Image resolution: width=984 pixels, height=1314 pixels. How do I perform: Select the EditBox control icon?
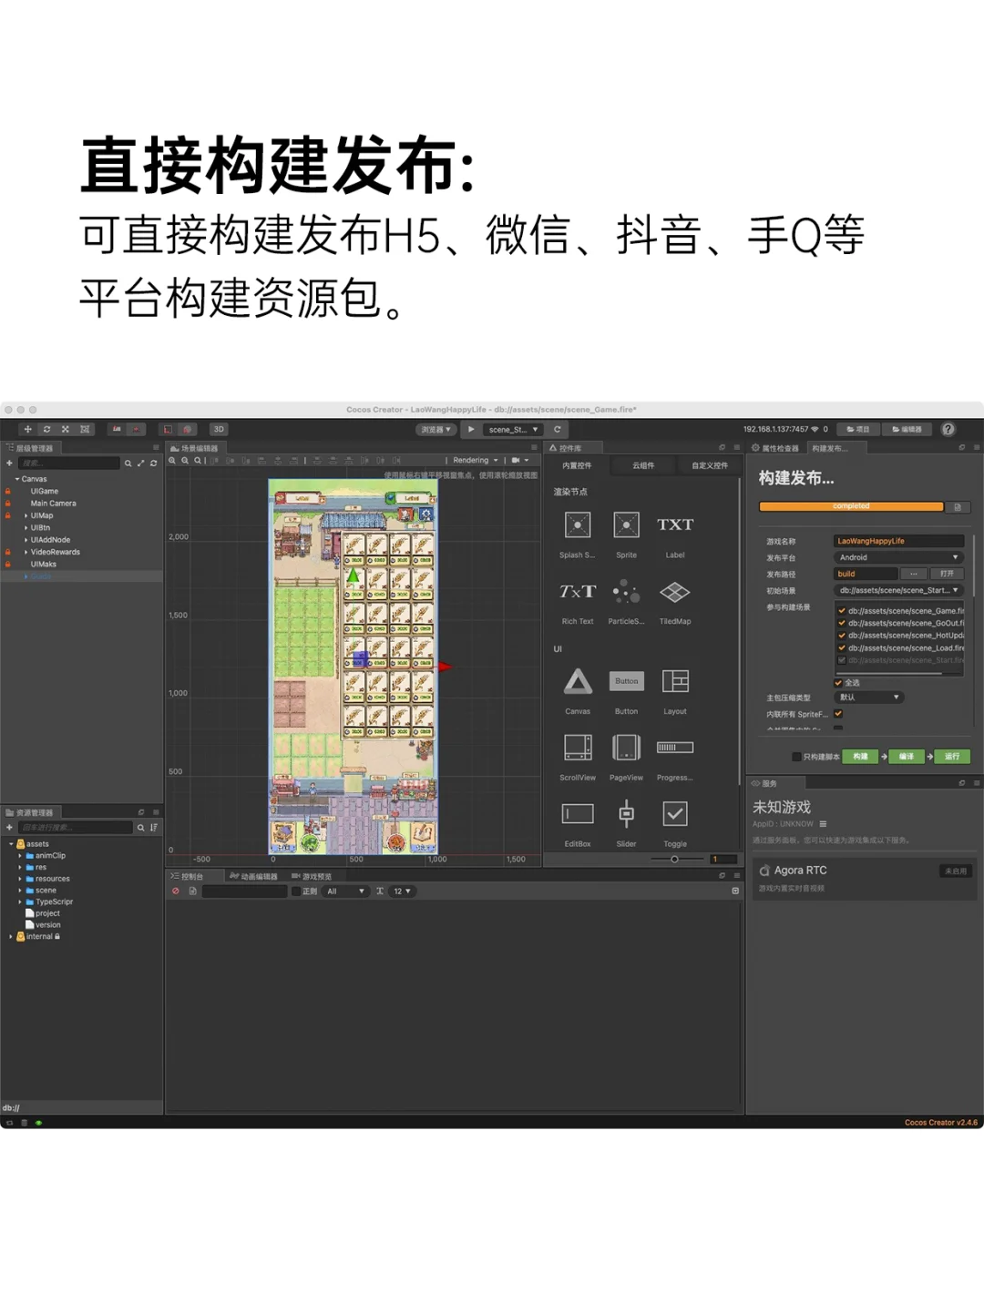(x=577, y=812)
